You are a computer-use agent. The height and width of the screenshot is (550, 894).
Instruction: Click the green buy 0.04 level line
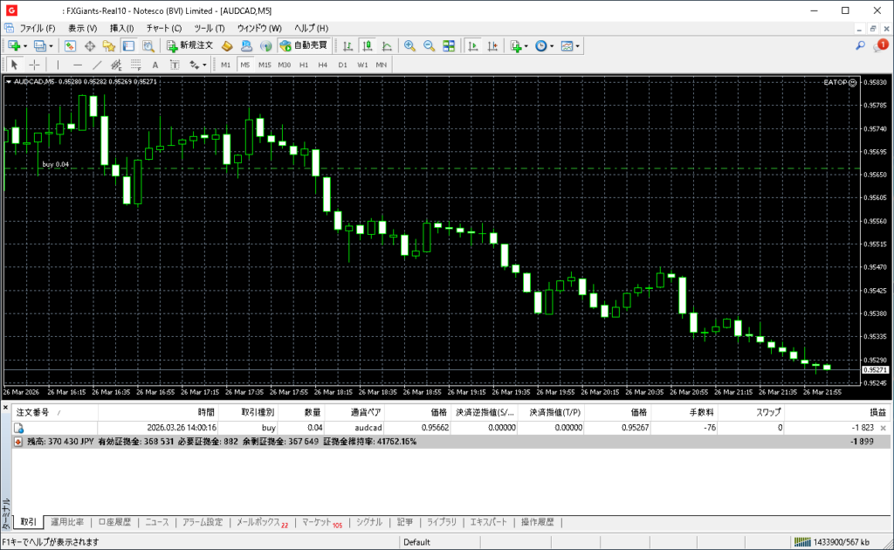coord(437,168)
